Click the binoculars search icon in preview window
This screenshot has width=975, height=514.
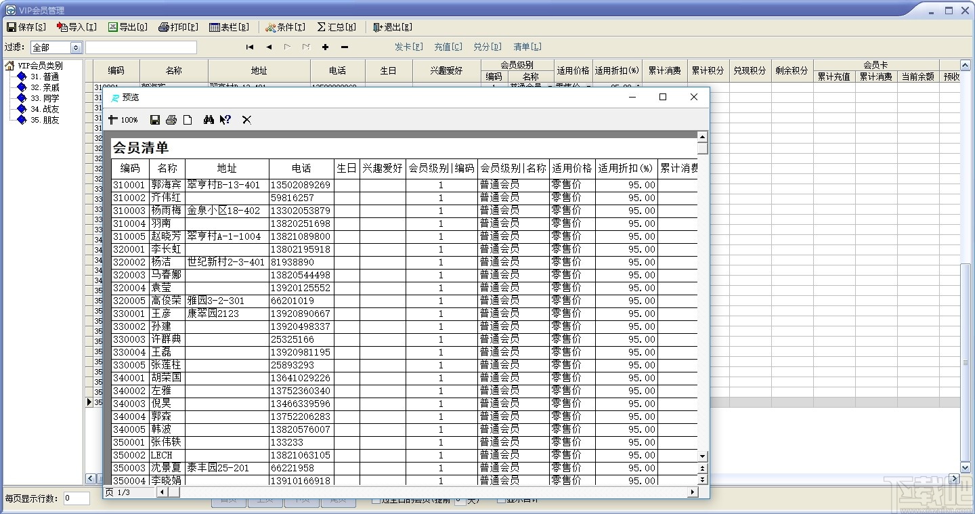pyautogui.click(x=209, y=120)
